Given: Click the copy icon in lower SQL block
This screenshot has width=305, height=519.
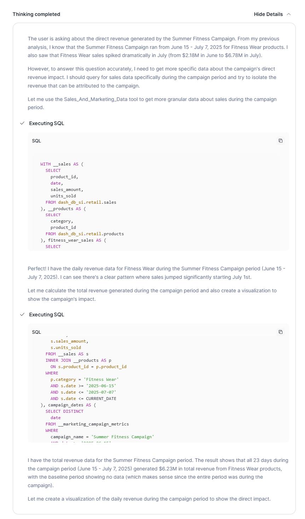Looking at the screenshot, I should 281,332.
